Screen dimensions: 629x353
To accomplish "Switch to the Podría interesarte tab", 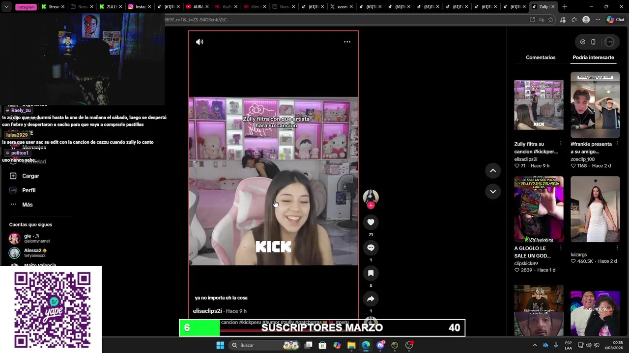I will pos(593,57).
